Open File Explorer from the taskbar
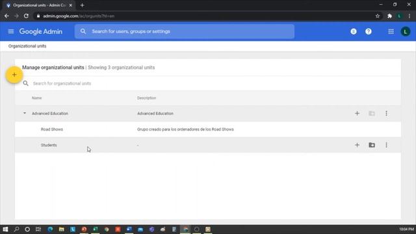This screenshot has width=416, height=234. click(x=62, y=229)
